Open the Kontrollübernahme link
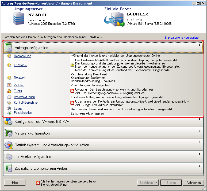Image resolution: width=207 pixels, height=191 pixels. 26,103
